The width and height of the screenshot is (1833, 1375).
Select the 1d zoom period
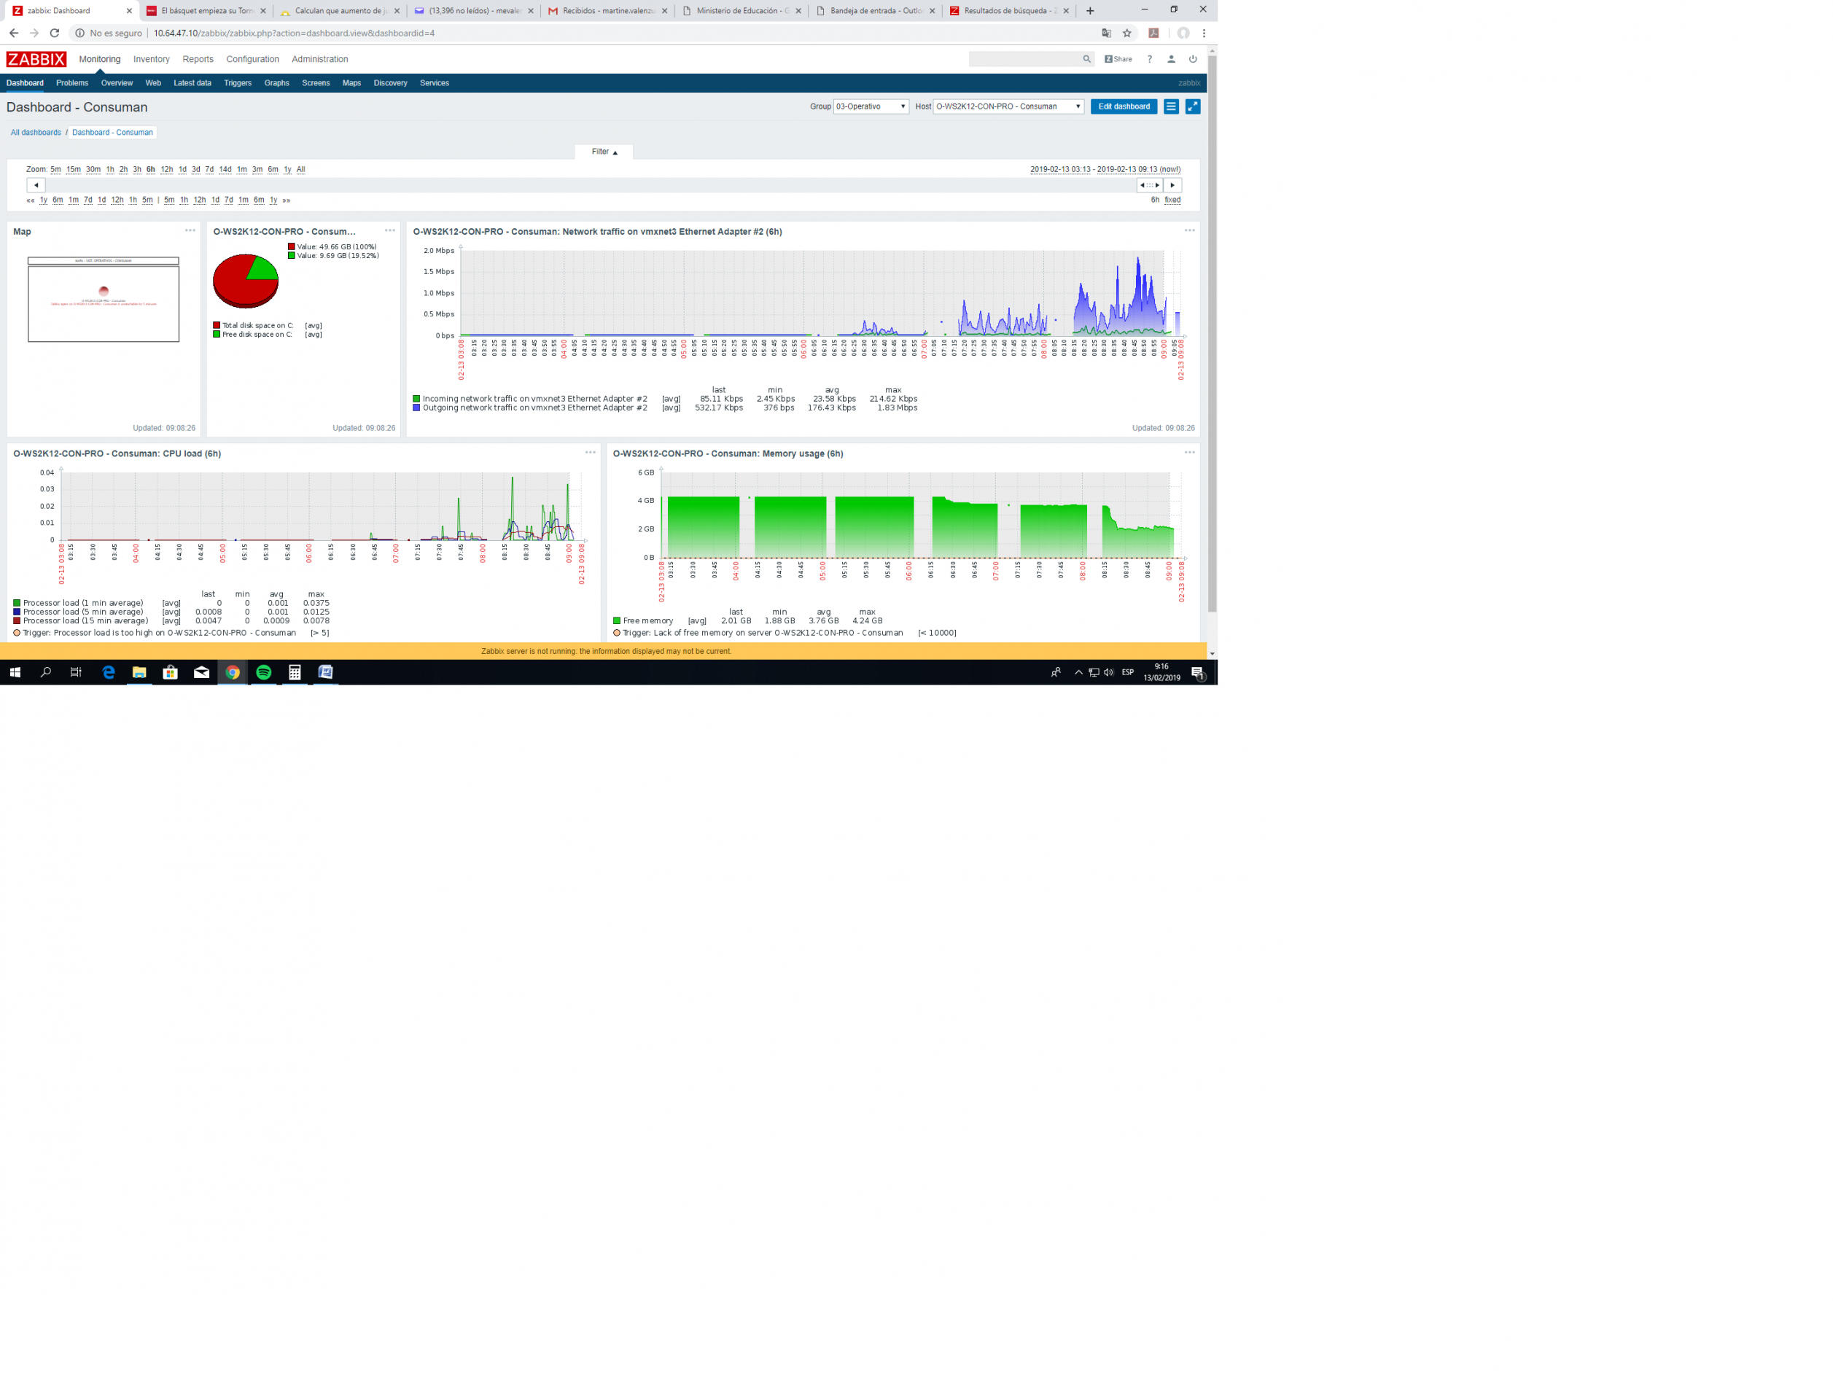182,169
